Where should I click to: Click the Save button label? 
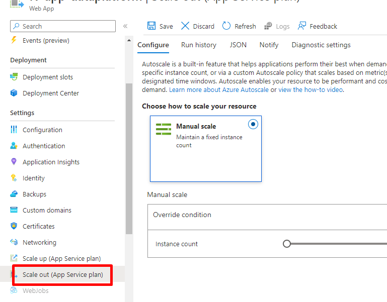pyautogui.click(x=166, y=26)
